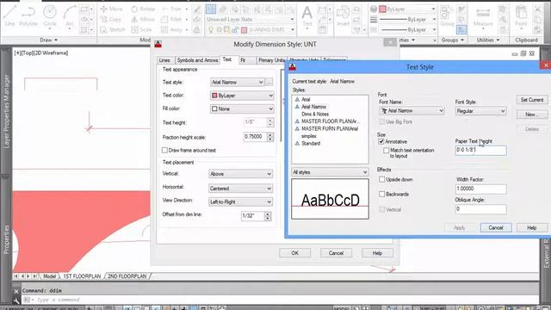Enable Upside down effect checkbox
The image size is (551, 310).
pyautogui.click(x=382, y=179)
